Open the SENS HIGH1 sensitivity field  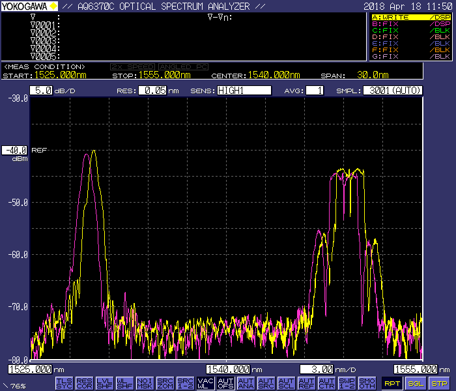(244, 91)
